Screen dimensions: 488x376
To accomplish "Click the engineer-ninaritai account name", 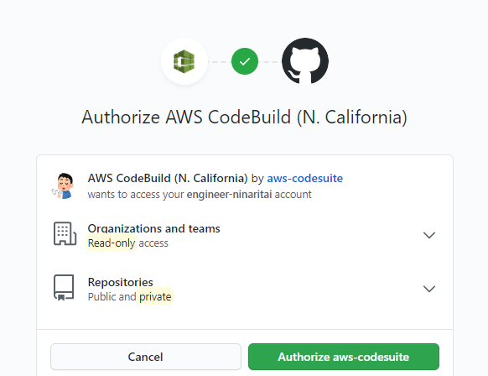I will tap(230, 195).
